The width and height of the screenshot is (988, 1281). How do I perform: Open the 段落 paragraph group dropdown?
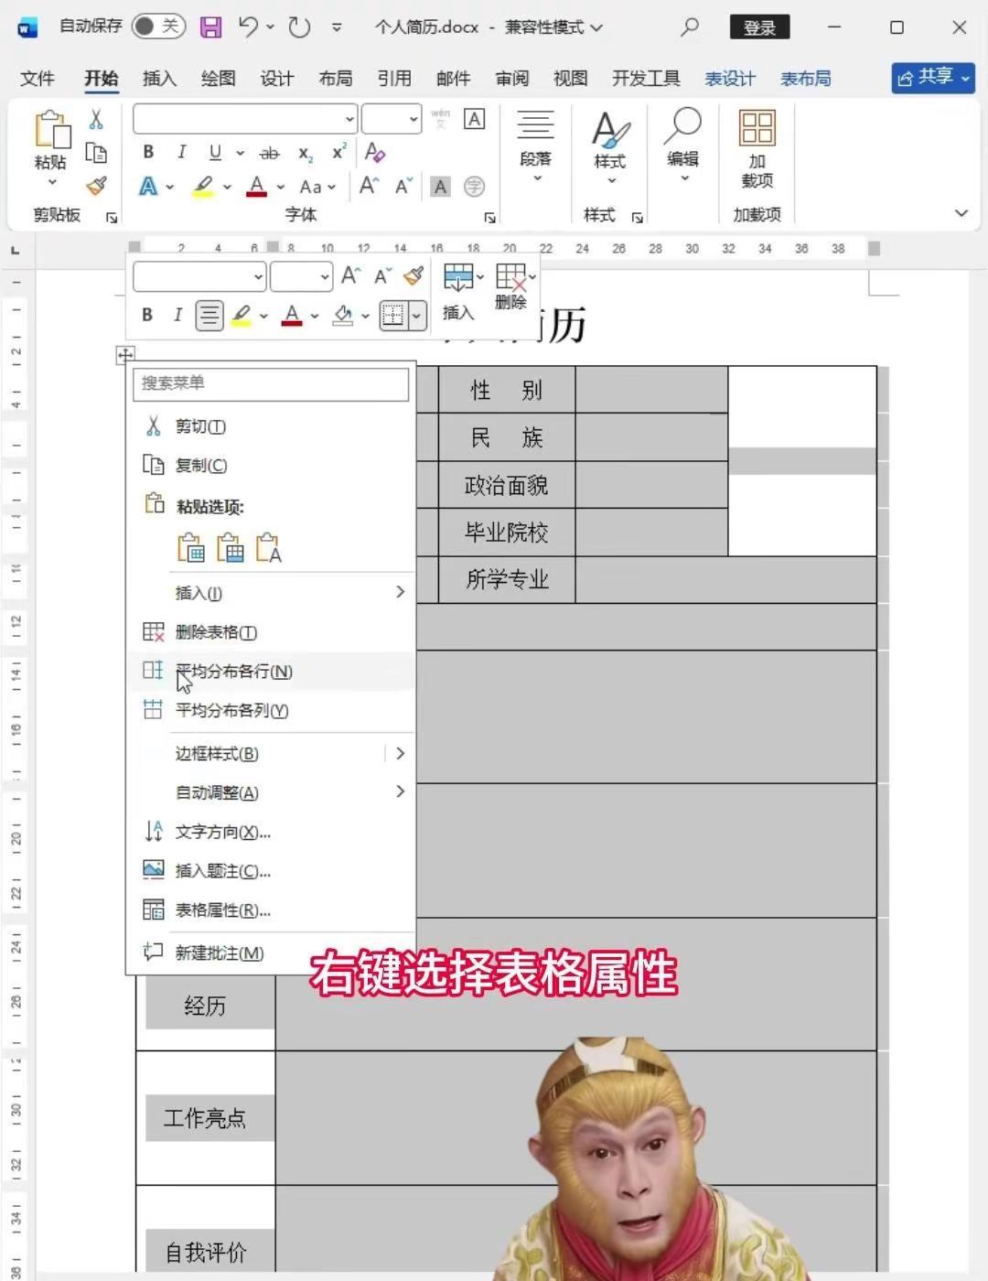[535, 146]
